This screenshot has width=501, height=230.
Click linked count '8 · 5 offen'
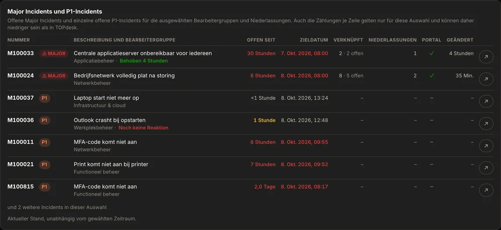(351, 76)
